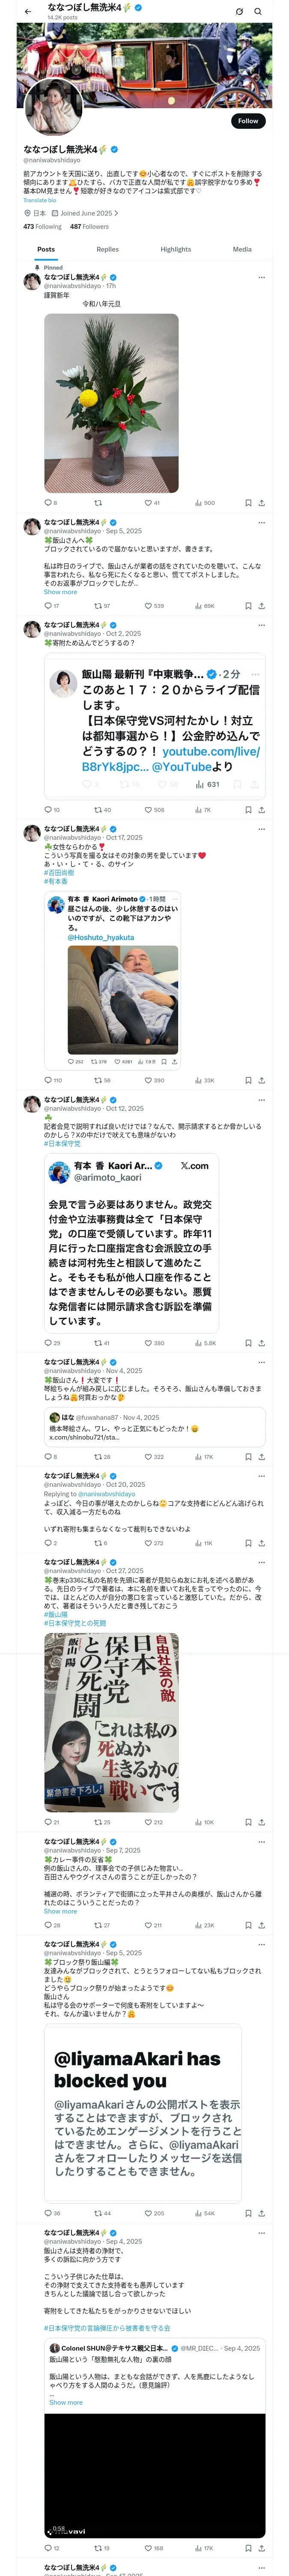Expand "Show more" on the 飯山さんへ post

pyautogui.click(x=60, y=592)
